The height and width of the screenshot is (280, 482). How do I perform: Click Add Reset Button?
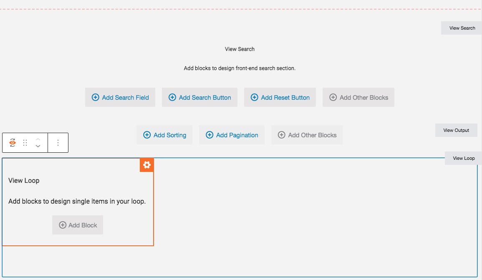coord(280,97)
